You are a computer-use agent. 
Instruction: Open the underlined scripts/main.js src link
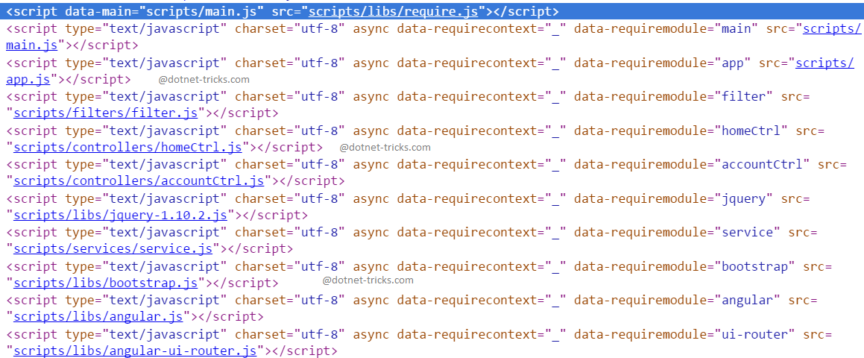coord(829,28)
